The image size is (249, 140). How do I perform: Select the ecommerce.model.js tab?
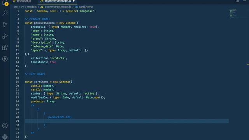tap(58, 1)
